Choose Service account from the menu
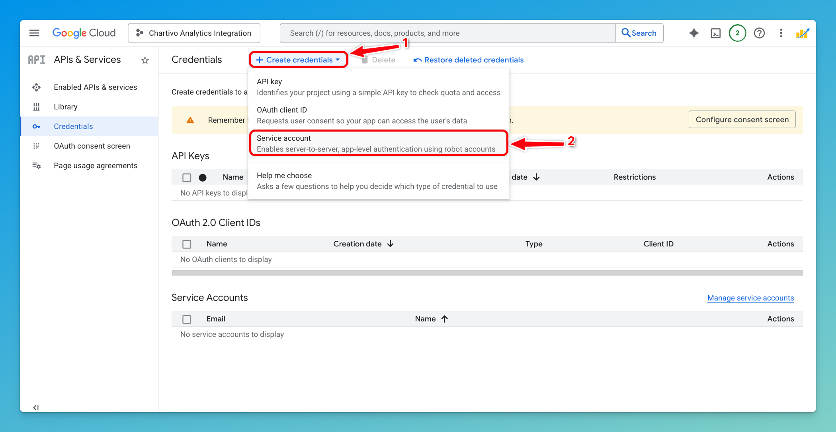 (x=378, y=143)
